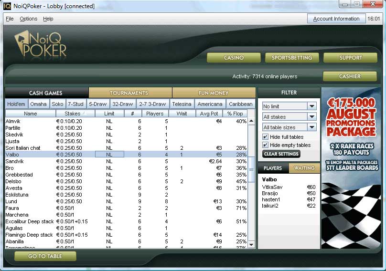Select the Sori Italian chat table

pos(126,148)
